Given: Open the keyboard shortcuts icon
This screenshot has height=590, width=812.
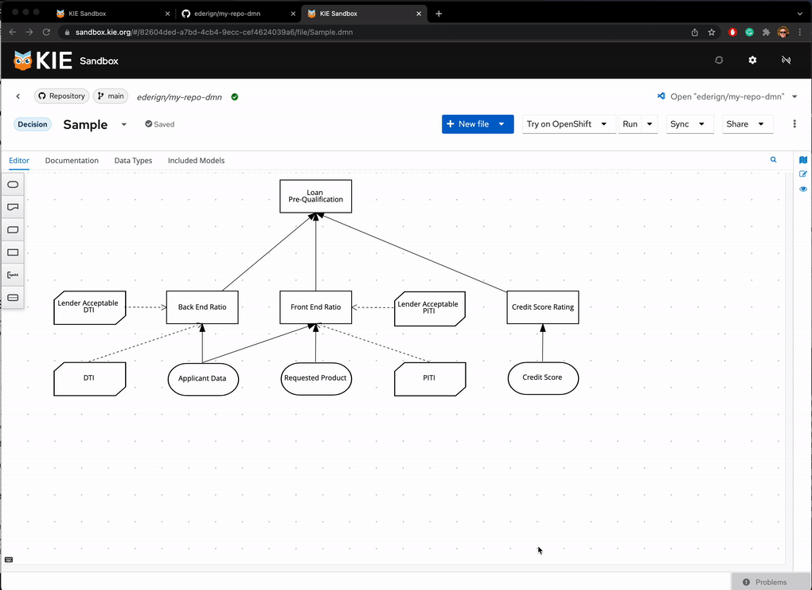Looking at the screenshot, I should [x=9, y=560].
